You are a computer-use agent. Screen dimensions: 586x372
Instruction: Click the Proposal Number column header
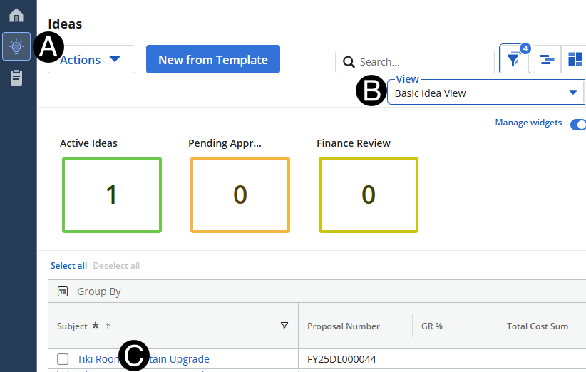coord(343,326)
